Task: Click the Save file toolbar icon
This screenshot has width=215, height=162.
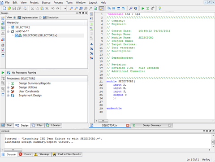Action: pos(14,9)
